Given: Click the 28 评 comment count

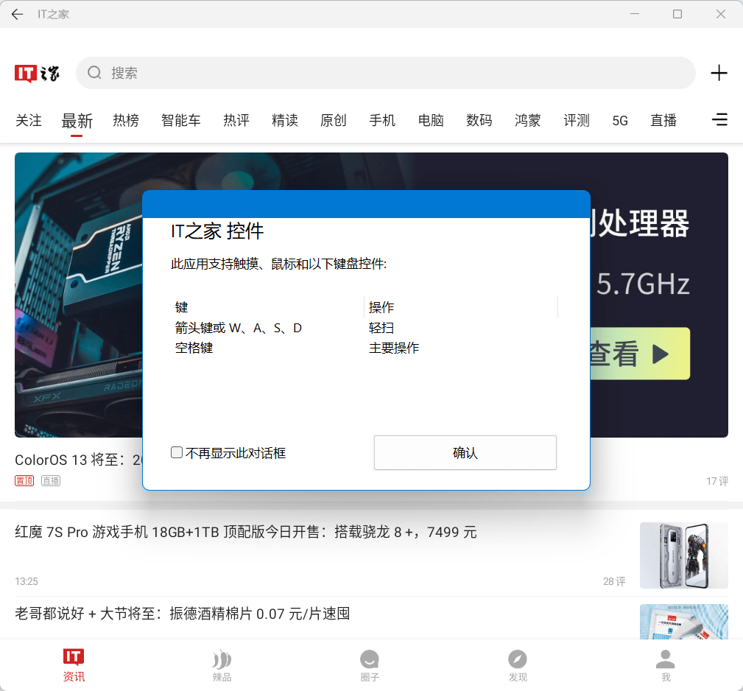Looking at the screenshot, I should click(x=614, y=581).
